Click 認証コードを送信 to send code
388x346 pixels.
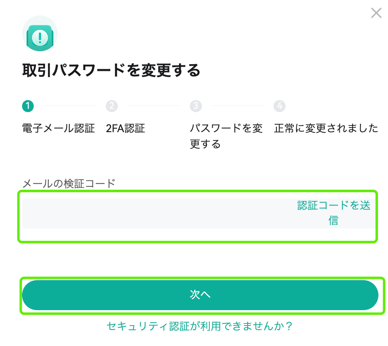tap(333, 213)
